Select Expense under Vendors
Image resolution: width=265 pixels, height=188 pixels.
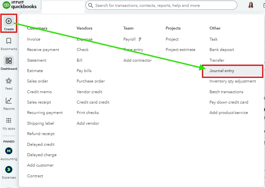pyautogui.click(x=85, y=39)
